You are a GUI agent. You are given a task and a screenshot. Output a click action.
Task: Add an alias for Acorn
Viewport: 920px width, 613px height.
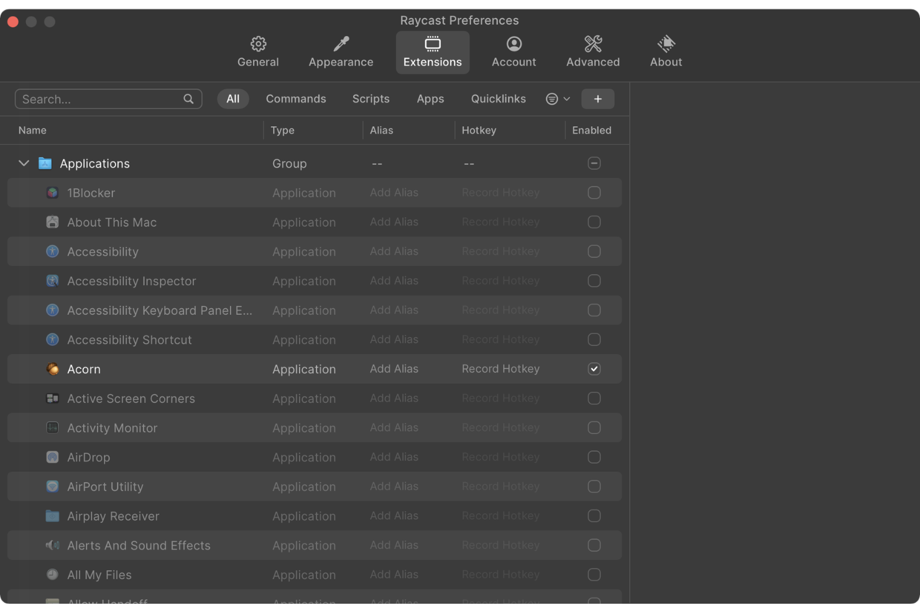pos(394,369)
